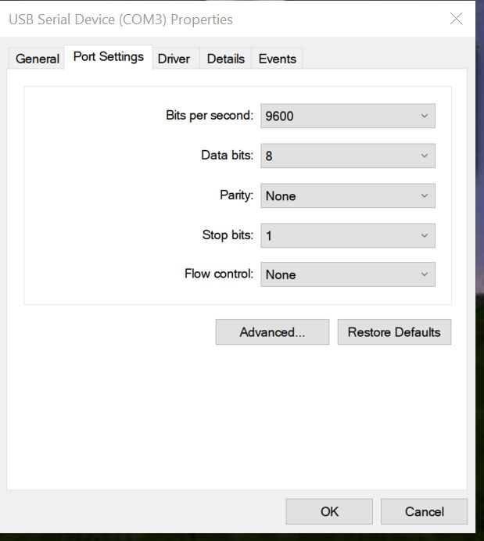Viewport: 484px width, 541px height.
Task: Click the 'Data bits:' label
Action: 227,155
